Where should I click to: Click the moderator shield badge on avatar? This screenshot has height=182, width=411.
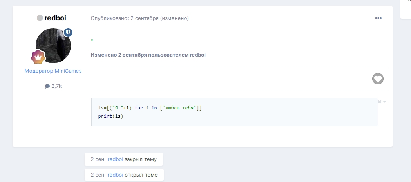(x=68, y=32)
